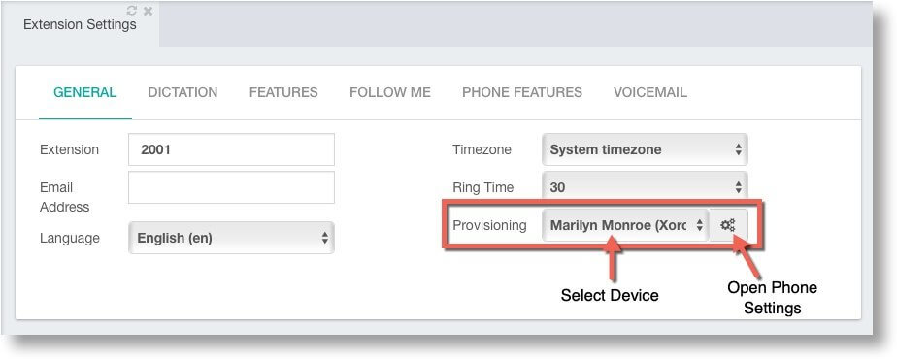Viewport: 897px width, 359px height.
Task: Click the Provisioning field label
Action: pos(489,225)
